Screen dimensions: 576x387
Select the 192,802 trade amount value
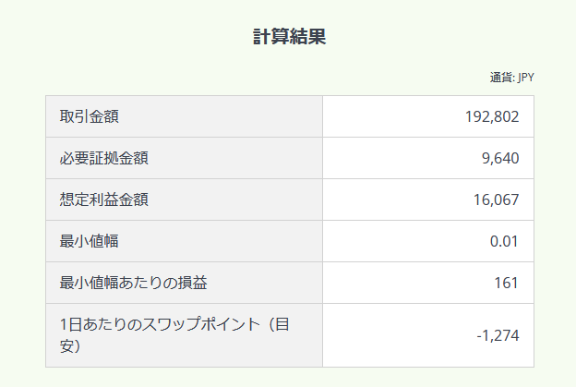pyautogui.click(x=492, y=116)
